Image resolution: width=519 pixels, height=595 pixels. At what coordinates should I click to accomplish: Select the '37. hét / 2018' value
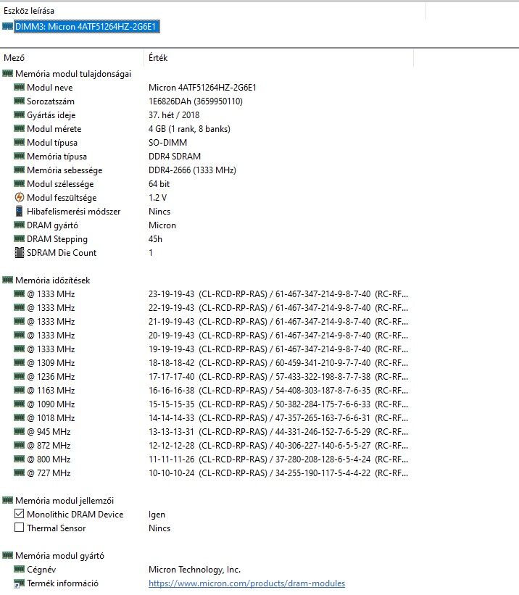pyautogui.click(x=174, y=115)
